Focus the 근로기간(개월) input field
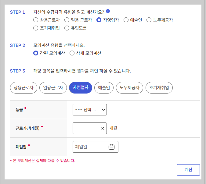 pos(90,128)
